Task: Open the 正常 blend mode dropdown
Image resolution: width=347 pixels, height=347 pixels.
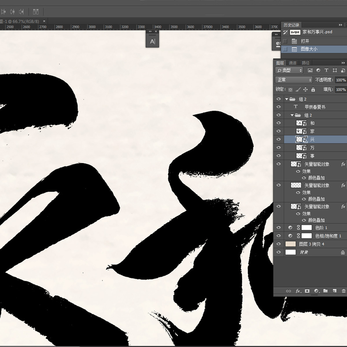Action: [294, 80]
